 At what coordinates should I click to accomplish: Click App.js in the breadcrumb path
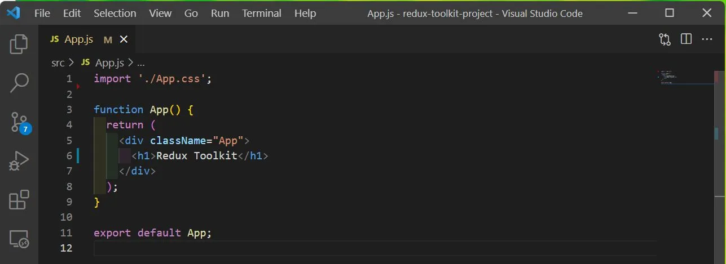[x=109, y=63]
